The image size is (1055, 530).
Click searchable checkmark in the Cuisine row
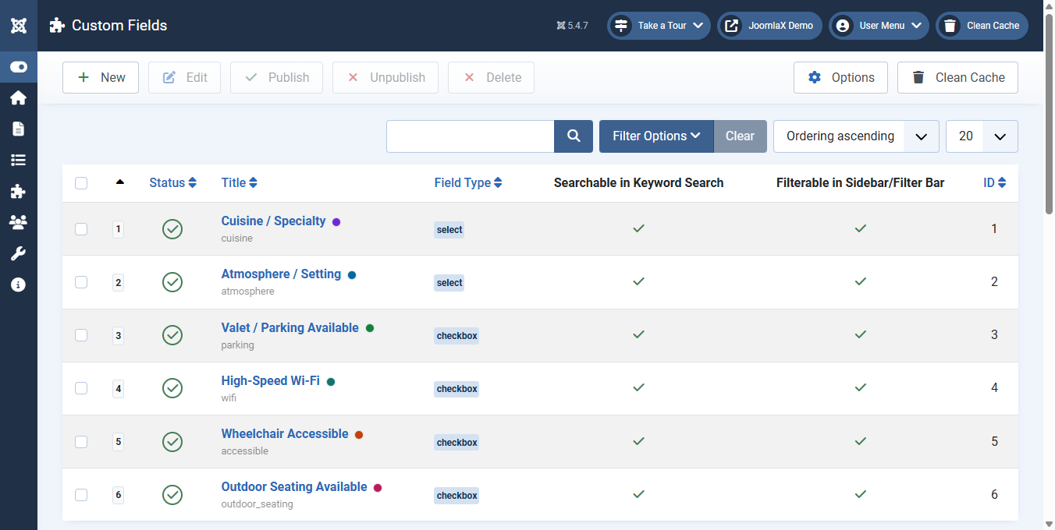(639, 228)
